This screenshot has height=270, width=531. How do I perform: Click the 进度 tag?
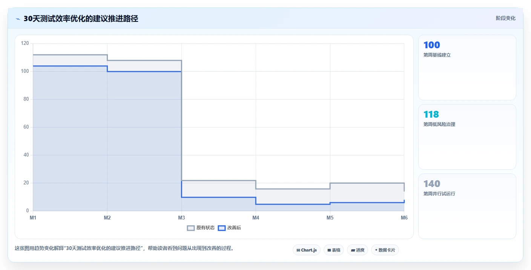point(357,250)
